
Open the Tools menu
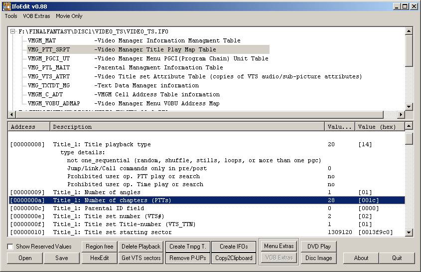(11, 16)
